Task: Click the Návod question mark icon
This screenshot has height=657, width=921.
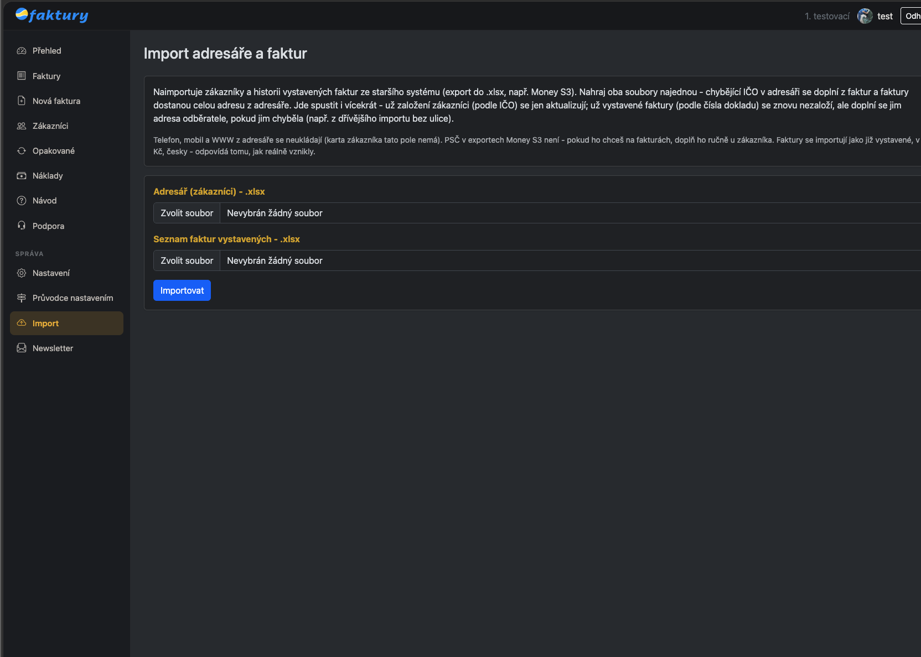Action: 22,201
